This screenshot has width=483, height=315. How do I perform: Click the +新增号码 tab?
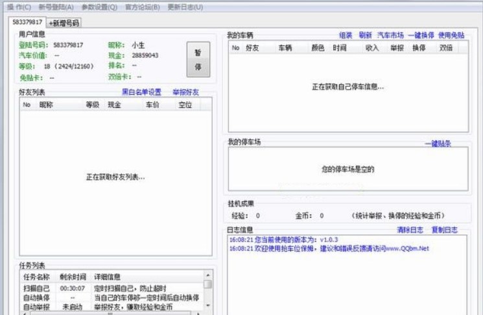point(64,23)
